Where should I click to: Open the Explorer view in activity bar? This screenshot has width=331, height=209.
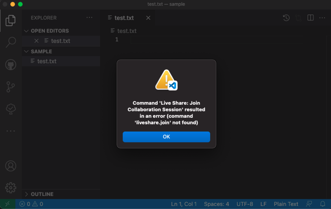[x=10, y=20]
